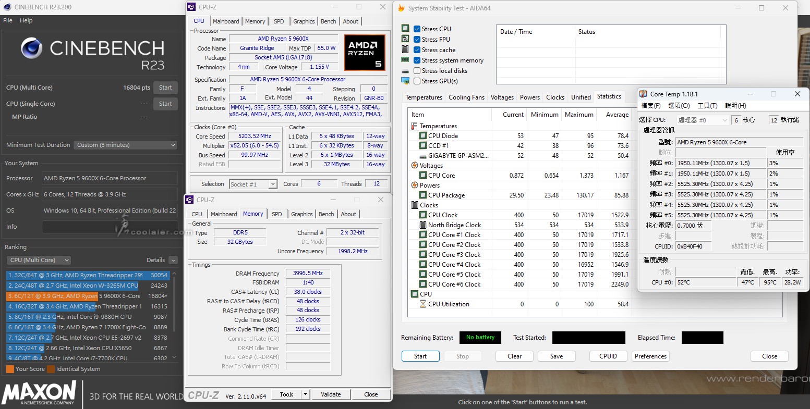
Task: Click the Cinebench Info input field
Action: pyautogui.click(x=109, y=227)
